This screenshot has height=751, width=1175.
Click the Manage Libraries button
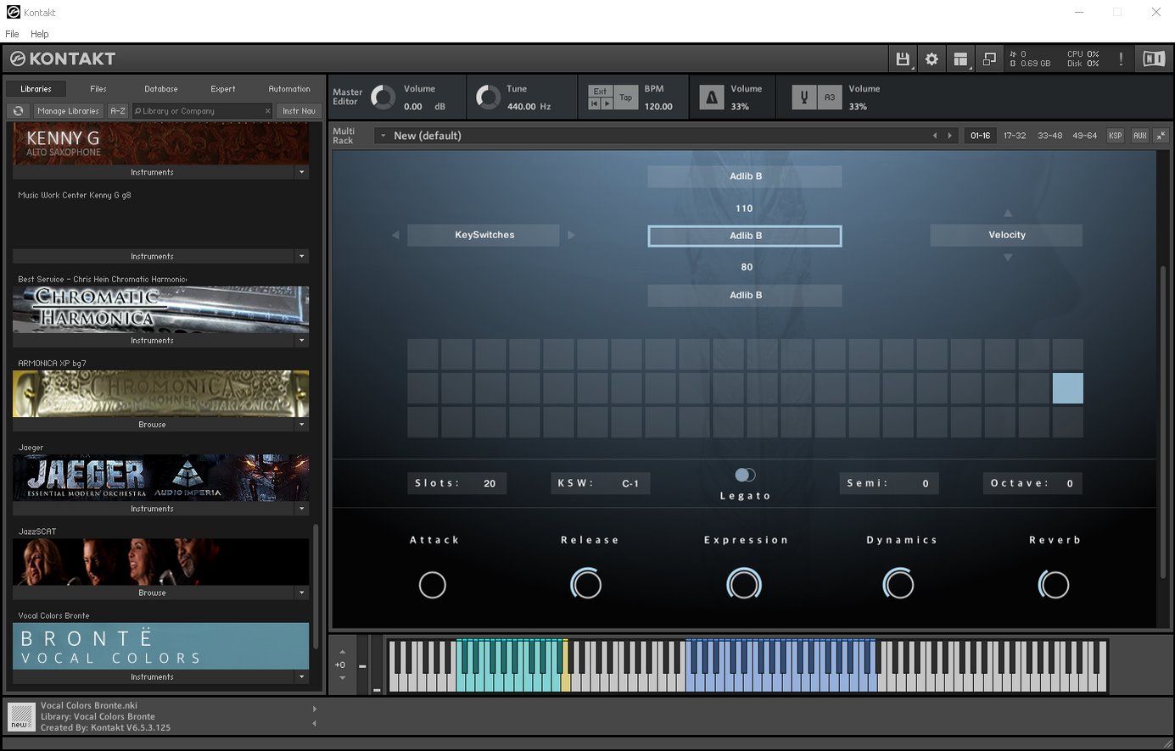[68, 111]
